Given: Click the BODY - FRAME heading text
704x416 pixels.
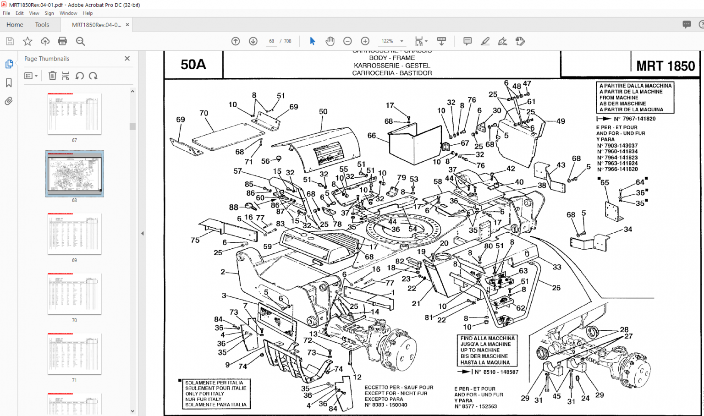Looking at the screenshot, I should (392, 58).
